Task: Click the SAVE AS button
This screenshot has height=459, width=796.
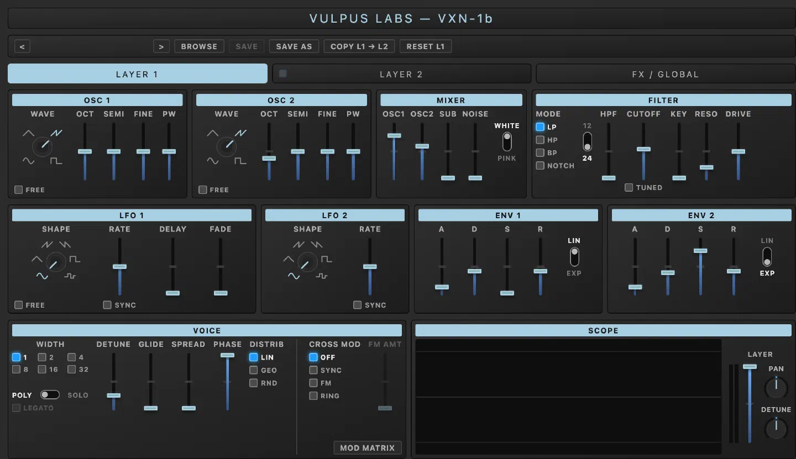Action: [294, 46]
